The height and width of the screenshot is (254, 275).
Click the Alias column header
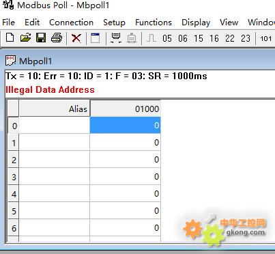pos(55,109)
